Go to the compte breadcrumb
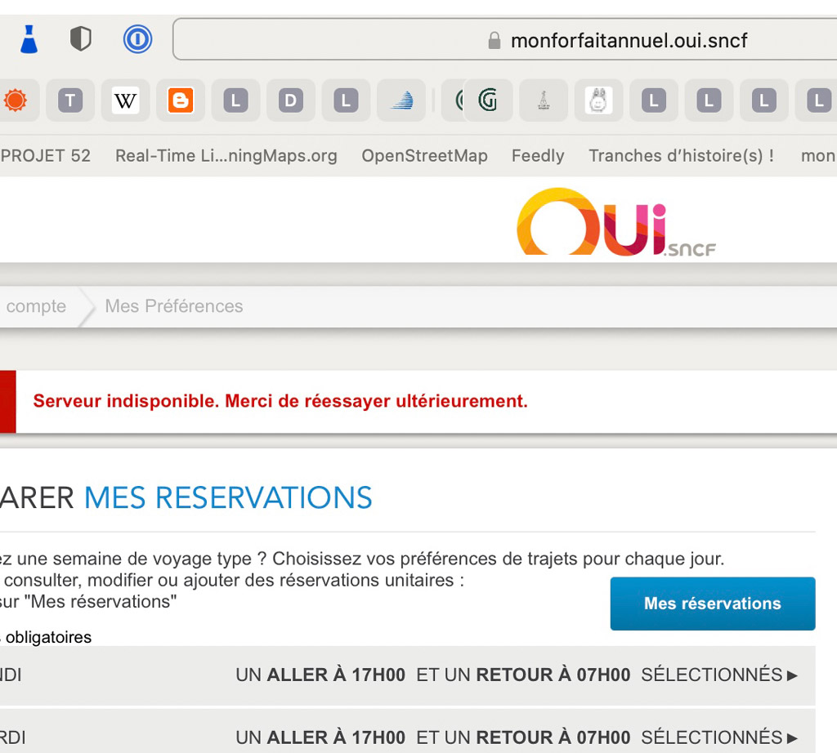The height and width of the screenshot is (753, 837). pos(36,306)
